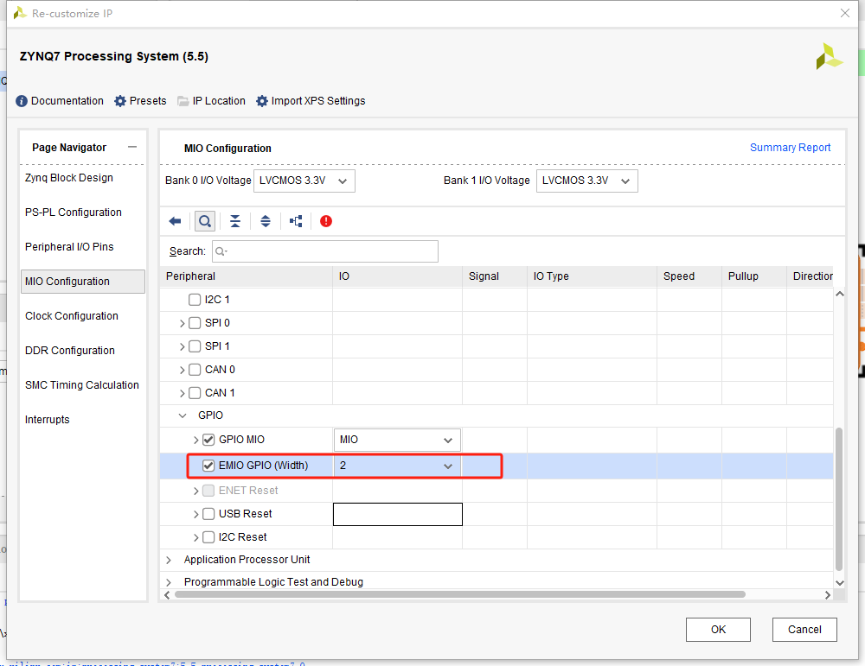Expand the I2C Reset row

pyautogui.click(x=195, y=537)
